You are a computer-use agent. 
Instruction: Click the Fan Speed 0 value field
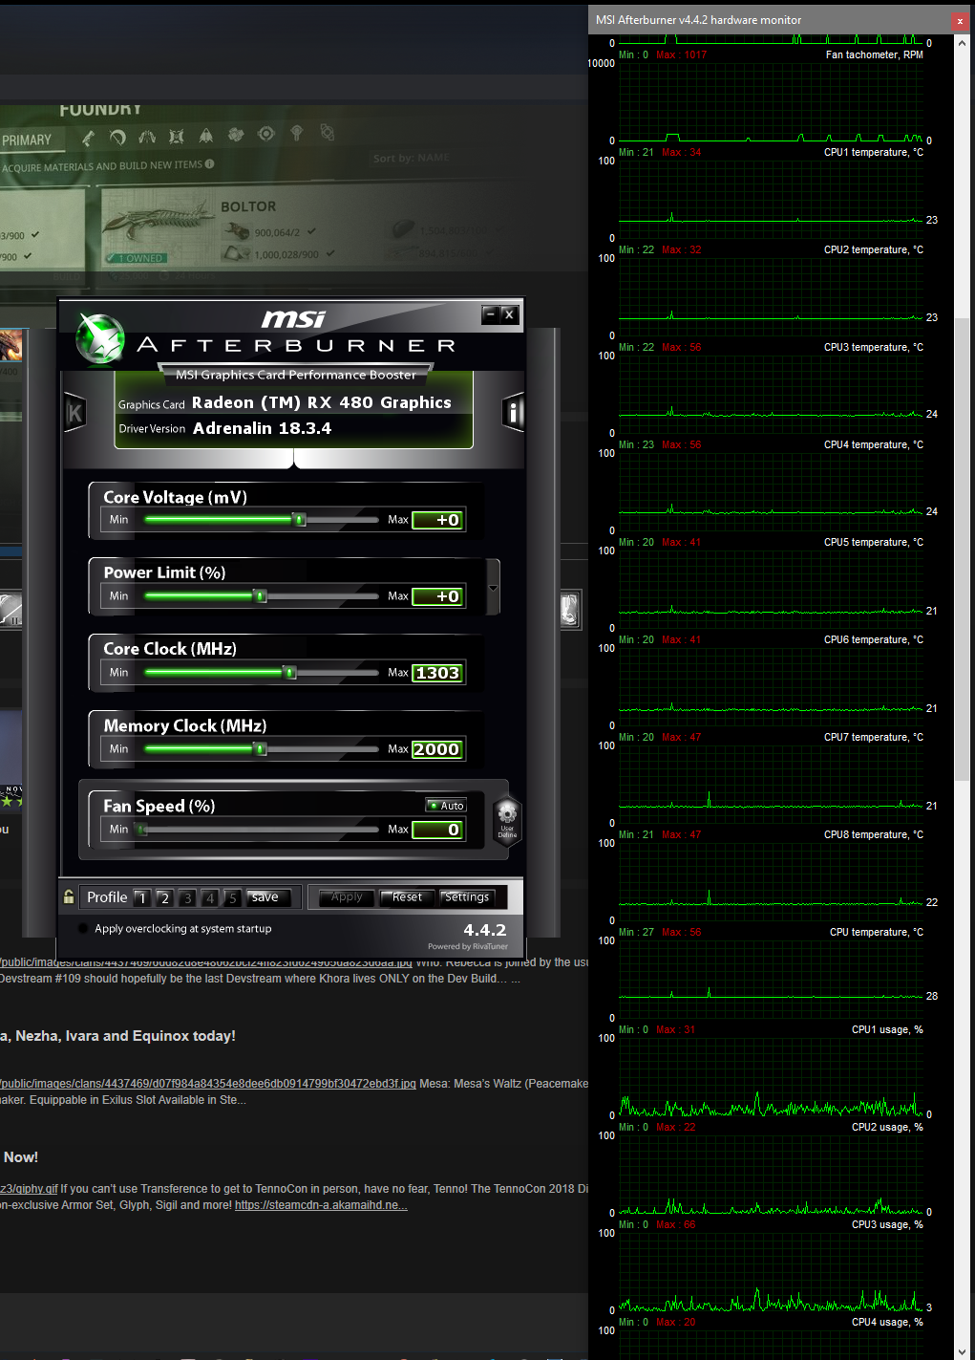[x=439, y=830]
